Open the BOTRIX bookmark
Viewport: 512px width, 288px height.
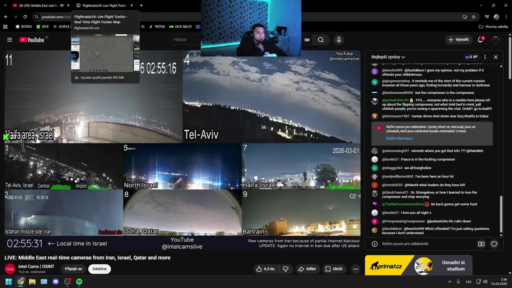pos(24,27)
